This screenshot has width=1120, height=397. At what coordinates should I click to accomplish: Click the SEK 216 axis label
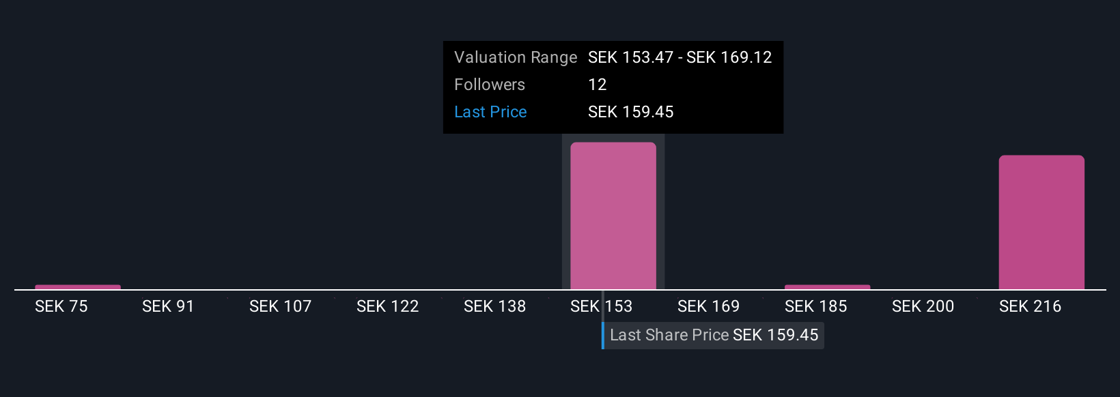(x=1030, y=306)
